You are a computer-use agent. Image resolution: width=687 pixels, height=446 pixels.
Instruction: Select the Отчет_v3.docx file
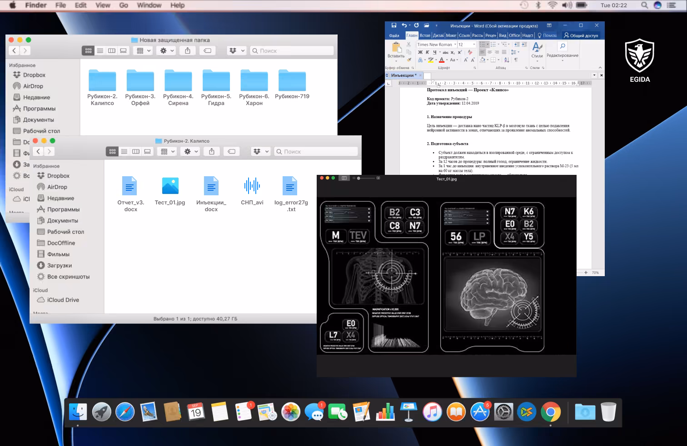tap(130, 194)
